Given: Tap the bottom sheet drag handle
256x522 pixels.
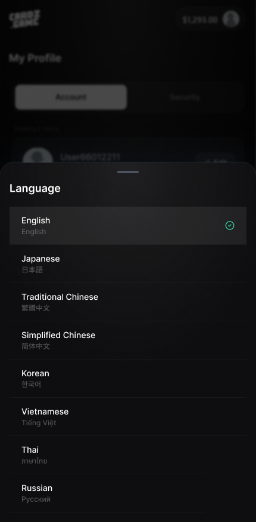Looking at the screenshot, I should click(x=128, y=172).
